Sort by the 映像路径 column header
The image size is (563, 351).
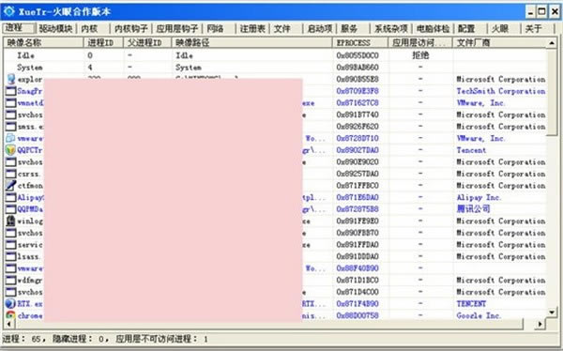(251, 43)
